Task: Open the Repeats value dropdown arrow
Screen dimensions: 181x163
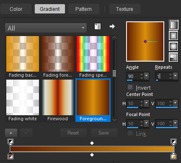Action: point(176,76)
